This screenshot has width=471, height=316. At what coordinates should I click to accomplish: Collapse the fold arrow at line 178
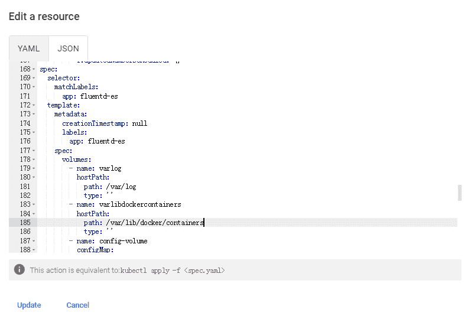click(x=34, y=159)
